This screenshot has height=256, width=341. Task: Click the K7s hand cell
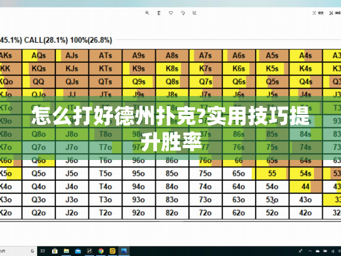click(205, 68)
